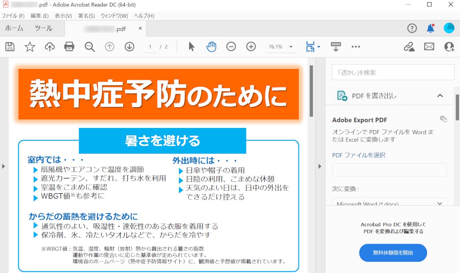The height and width of the screenshot is (273, 460).
Task: Click the 室温をこまめに確認 line
Action: coord(74,187)
